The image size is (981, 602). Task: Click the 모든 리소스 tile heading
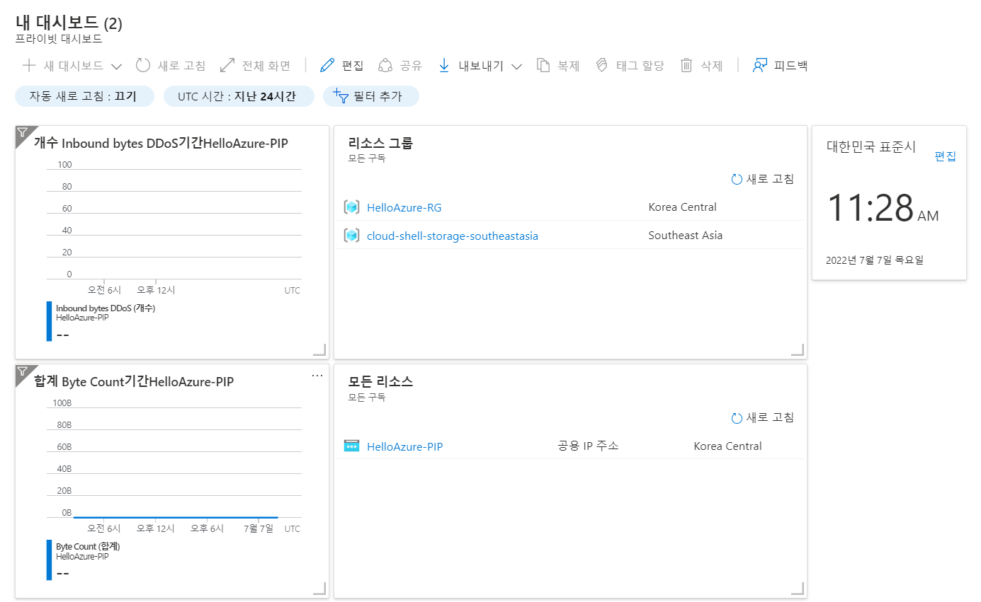[380, 381]
